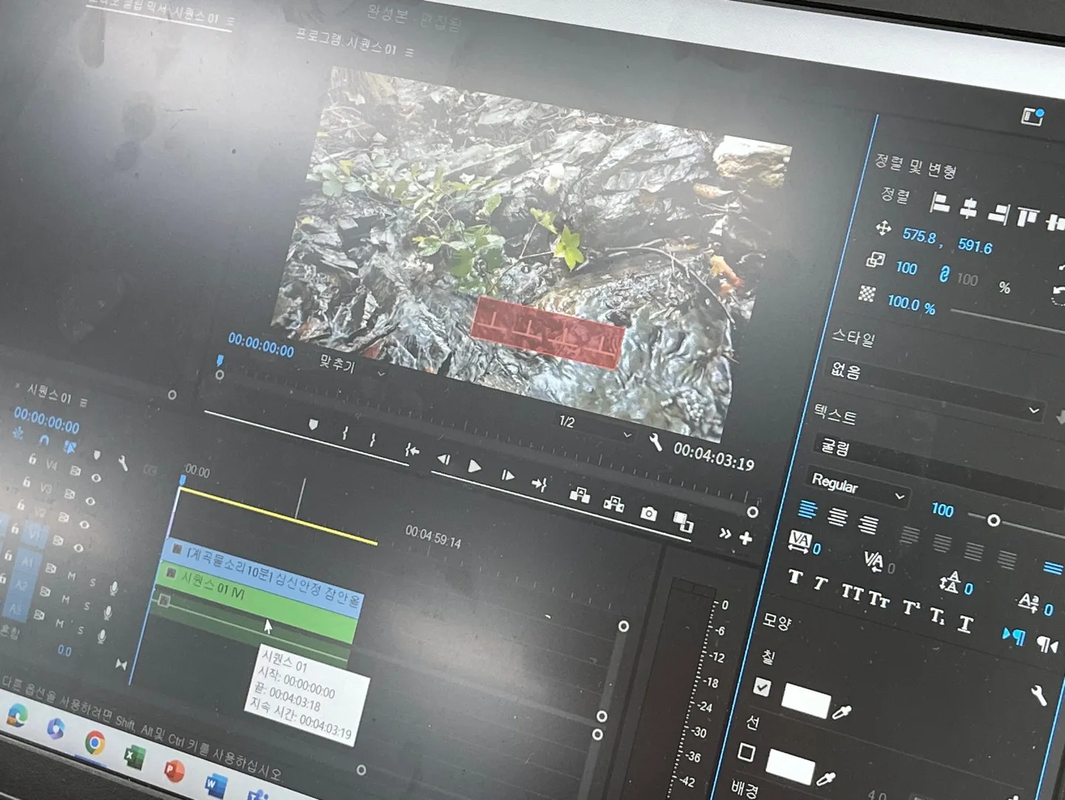
Task: Click the align horizontal center icon
Action: coord(969,208)
